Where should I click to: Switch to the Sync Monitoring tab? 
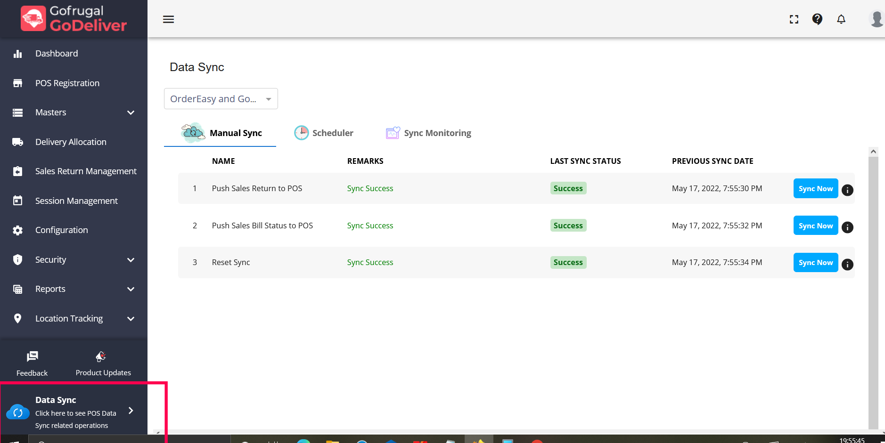click(429, 133)
